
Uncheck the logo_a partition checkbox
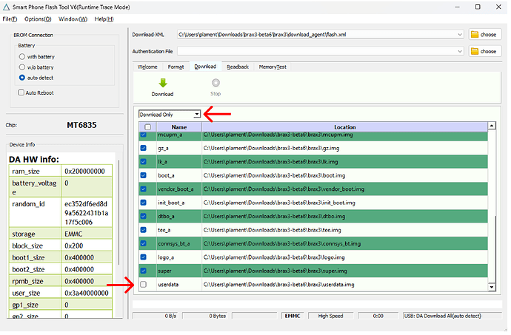tap(144, 257)
